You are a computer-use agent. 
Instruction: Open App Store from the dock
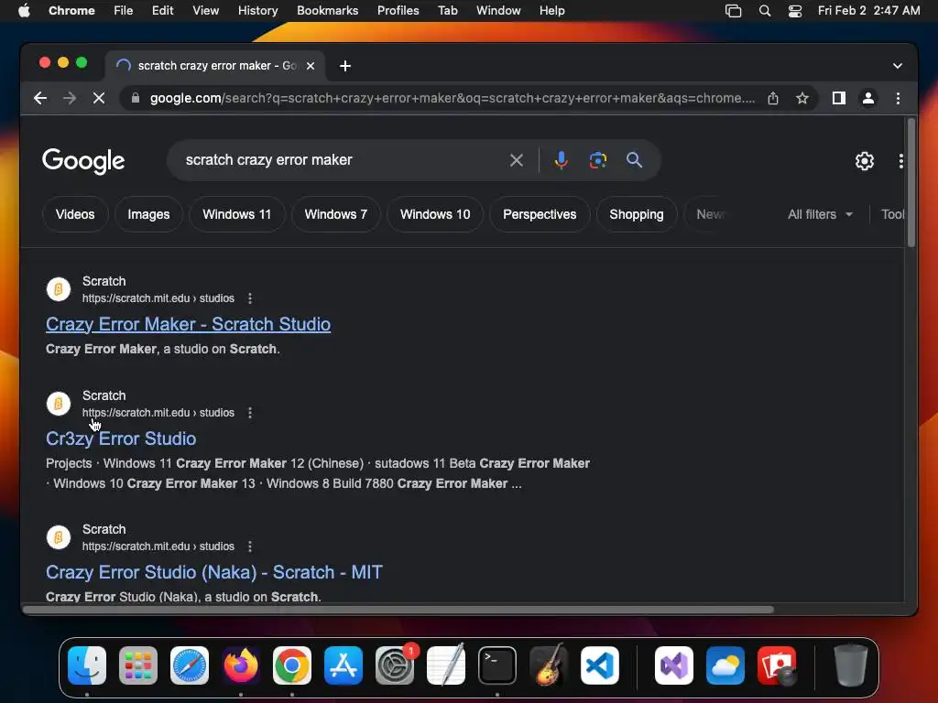pos(344,665)
